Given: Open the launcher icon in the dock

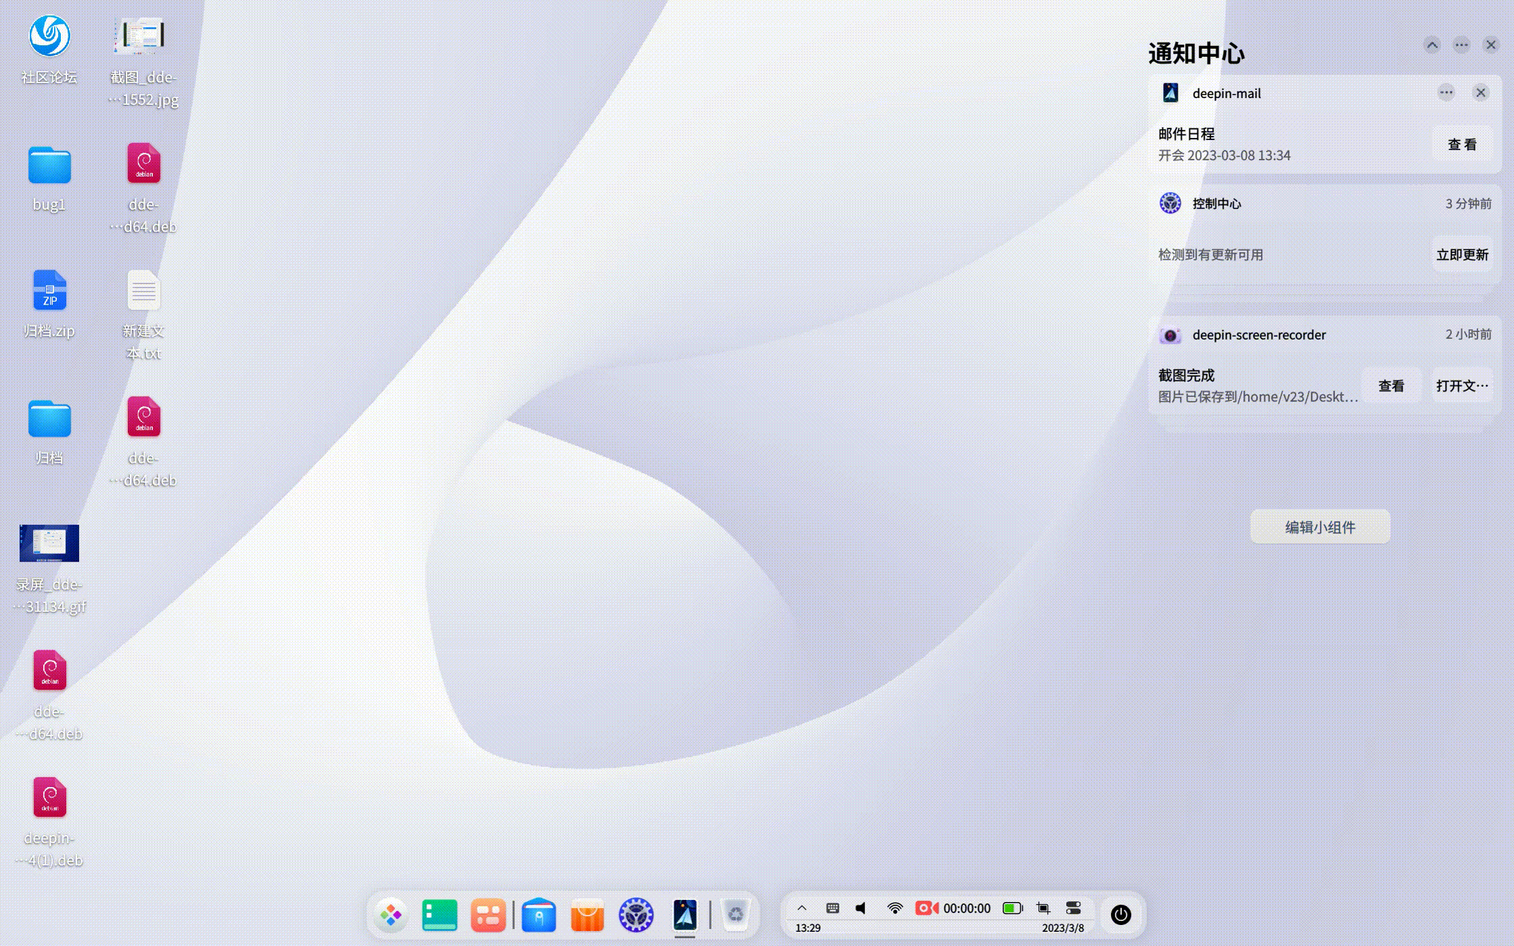Looking at the screenshot, I should (x=390, y=915).
